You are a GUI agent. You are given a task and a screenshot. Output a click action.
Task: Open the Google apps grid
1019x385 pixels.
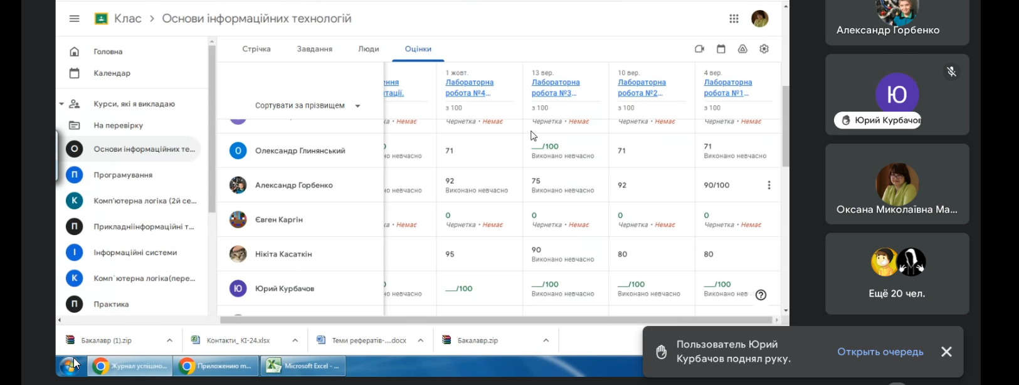pyautogui.click(x=734, y=19)
